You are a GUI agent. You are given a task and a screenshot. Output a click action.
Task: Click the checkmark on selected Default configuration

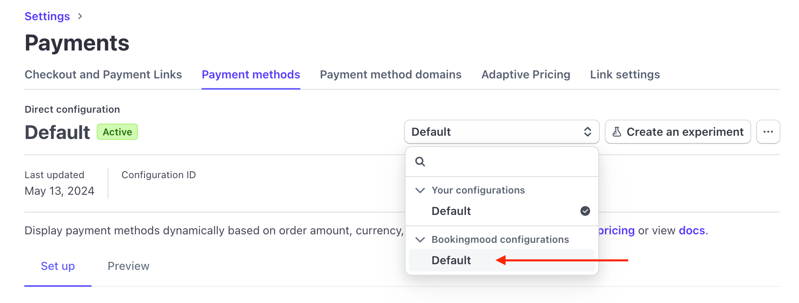(585, 211)
